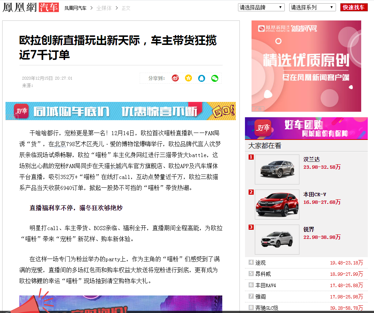Screen dimensions: 374x313
Task: Click GO! on the blue banner
Action: pos(223,111)
